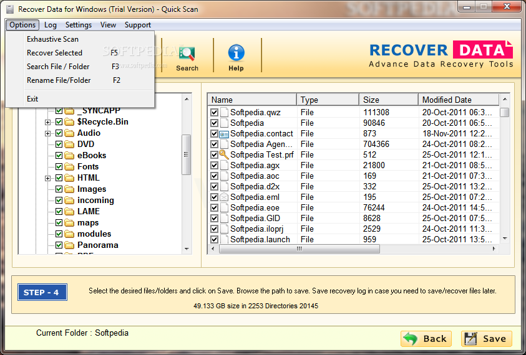Click the Back button
The image size is (526, 355).
[426, 339]
